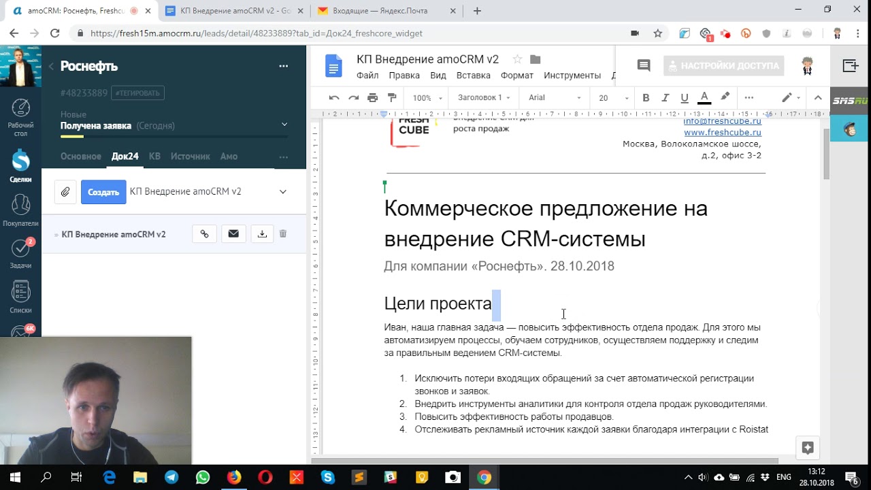Open Списки in amoCRM sidebar

[x=21, y=297]
